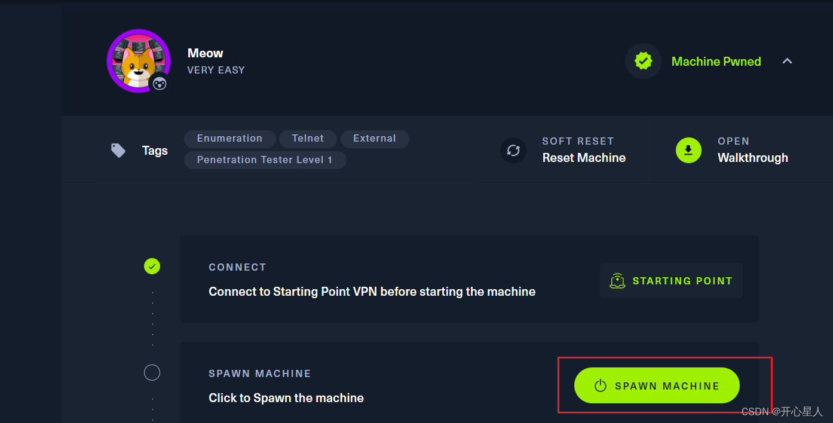The height and width of the screenshot is (423, 833).
Task: Collapse the Machine Pwned section via chevron
Action: (788, 60)
